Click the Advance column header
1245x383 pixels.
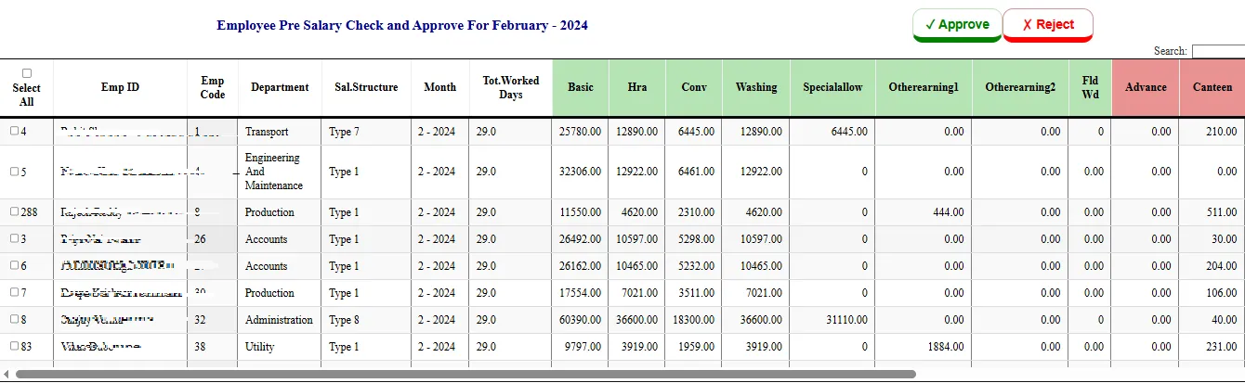(1146, 88)
